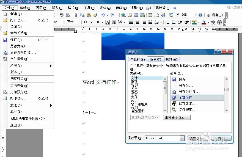Increase paragraph indent

(x=187, y=22)
